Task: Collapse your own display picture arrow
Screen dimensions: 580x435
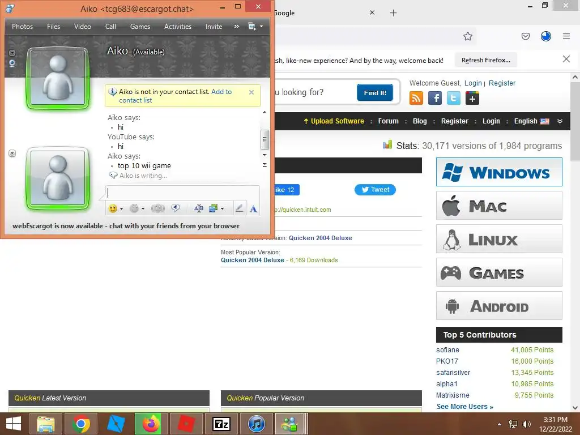Action: [x=12, y=153]
